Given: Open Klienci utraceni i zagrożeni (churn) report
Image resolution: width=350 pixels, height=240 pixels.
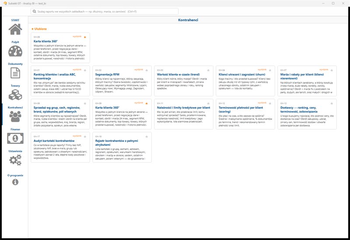Looking at the screenshot, I should pyautogui.click(x=242, y=74).
